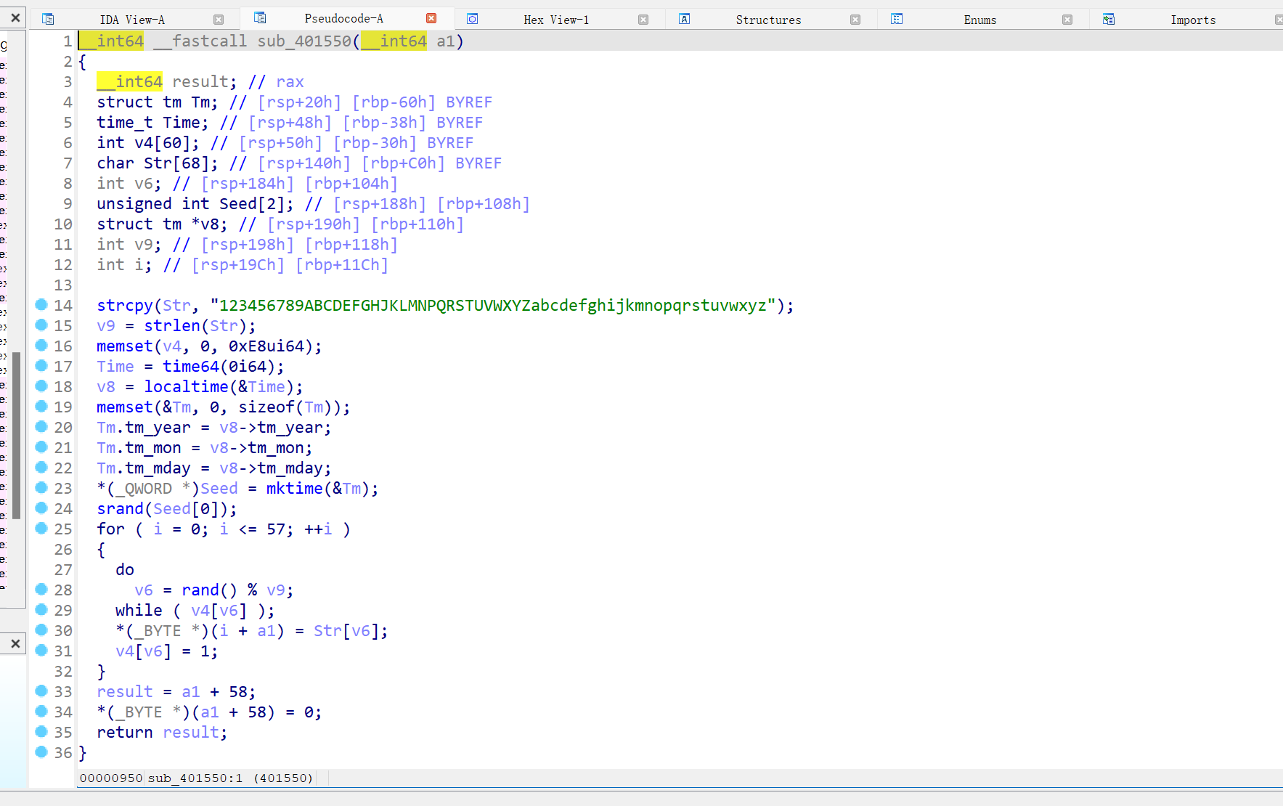The width and height of the screenshot is (1283, 806).
Task: Click the srand function call
Action: [x=120, y=508]
